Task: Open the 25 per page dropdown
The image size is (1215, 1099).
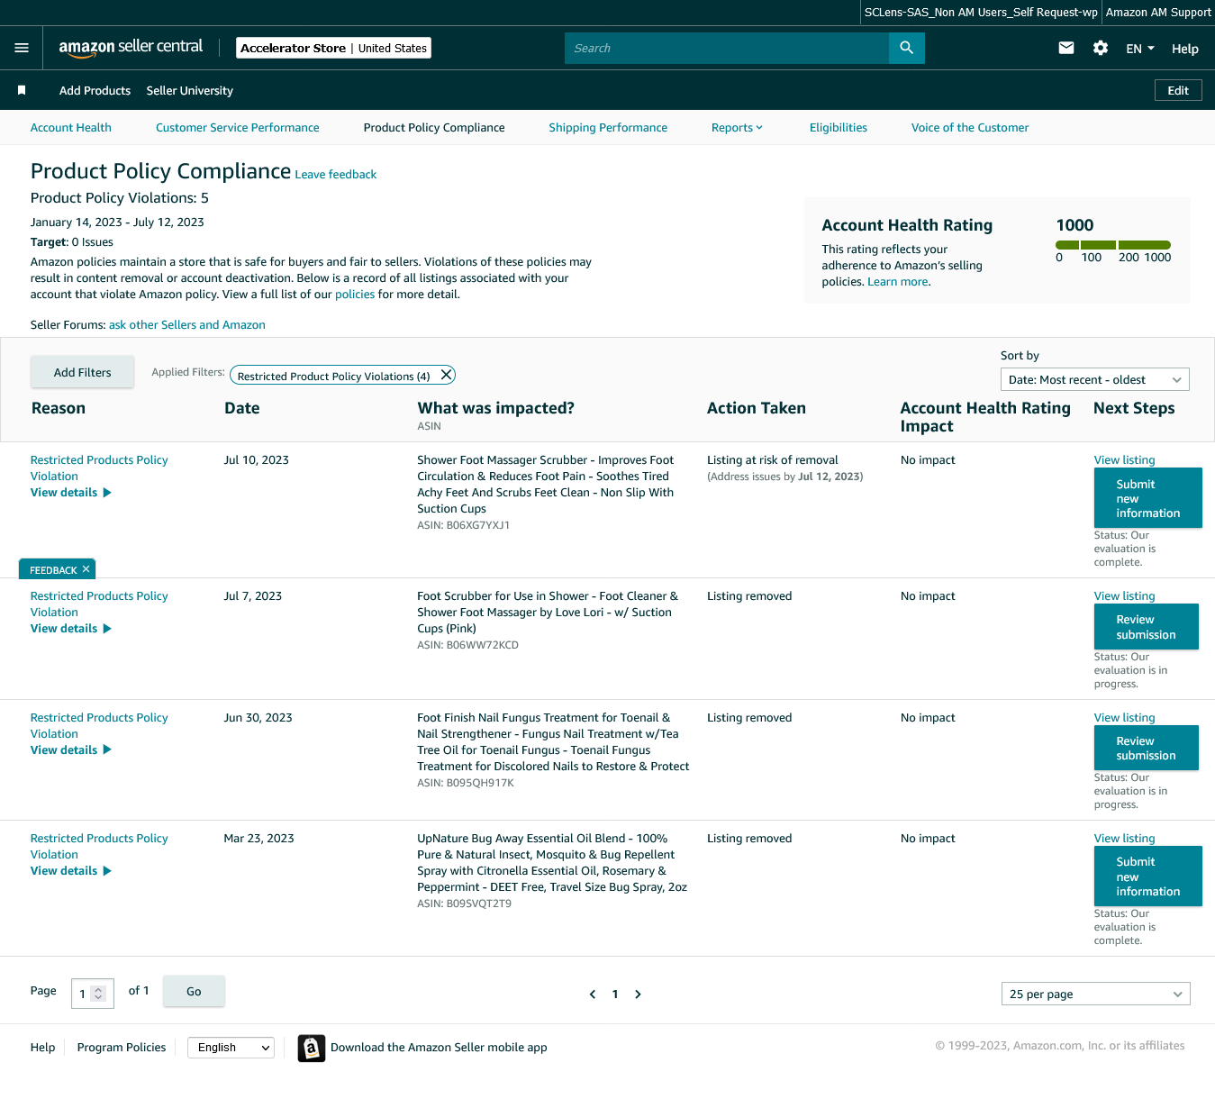Action: [x=1096, y=994]
